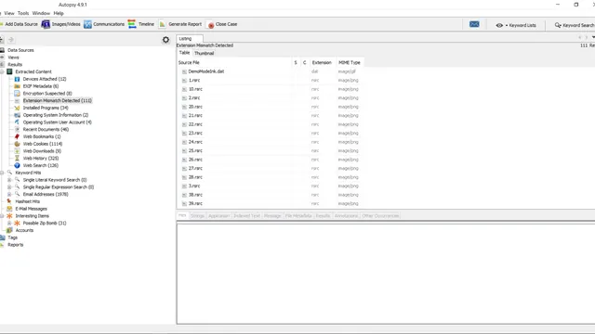This screenshot has height=334, width=595.
Task: Select the 20.rsrc file row
Action: coord(270,107)
